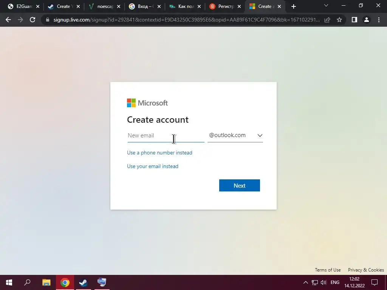Open the notification center icon
Screen dimensions: 387x290
[375, 282]
